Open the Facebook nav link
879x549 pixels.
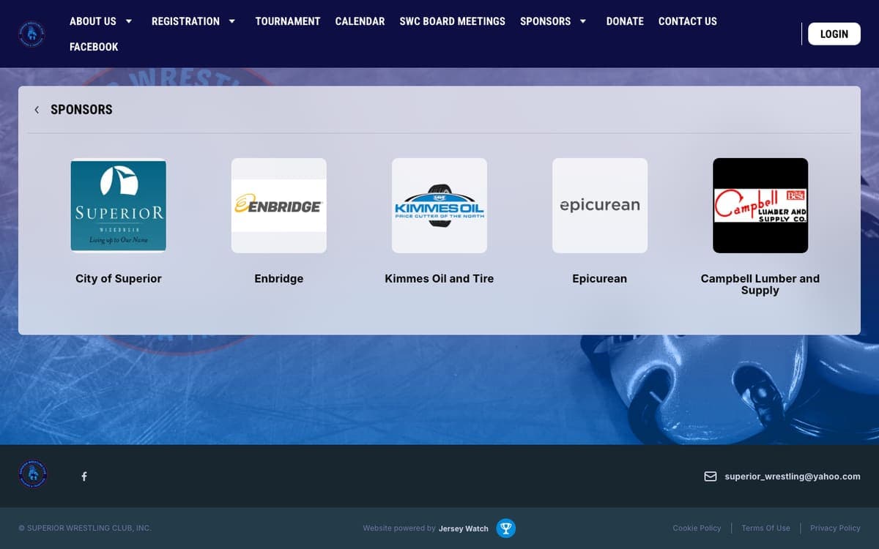[x=94, y=47]
